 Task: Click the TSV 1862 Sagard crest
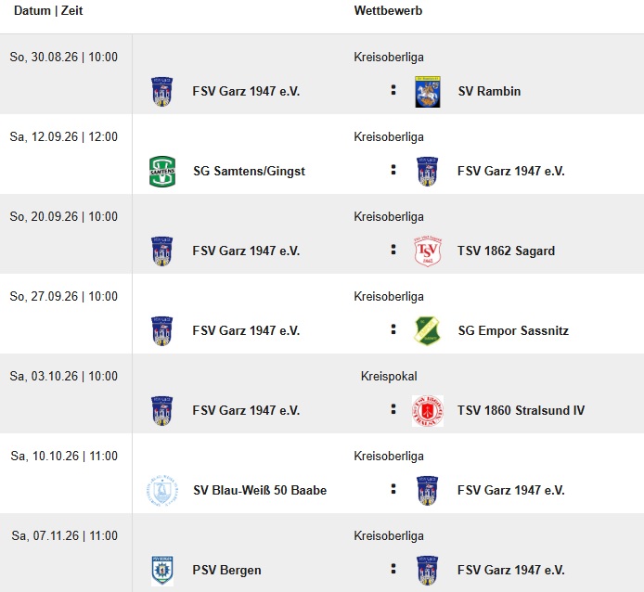[x=427, y=251]
